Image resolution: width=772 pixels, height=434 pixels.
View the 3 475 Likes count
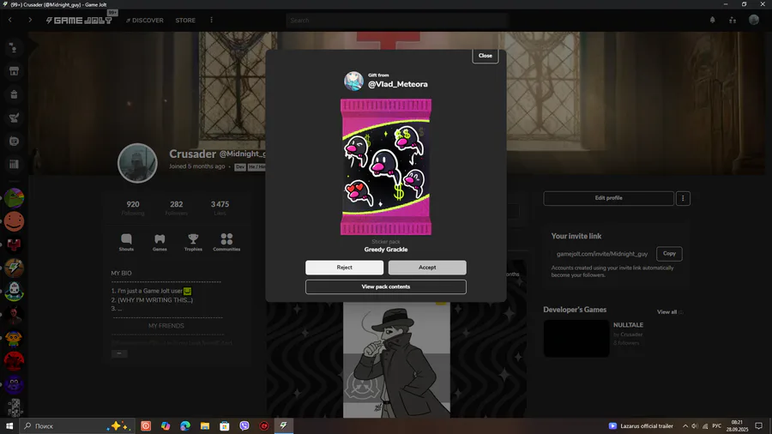click(x=220, y=208)
